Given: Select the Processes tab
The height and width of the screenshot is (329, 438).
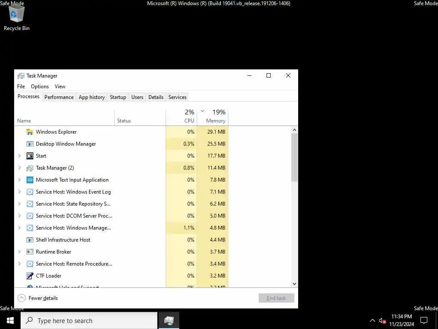Looking at the screenshot, I should [x=28, y=96].
